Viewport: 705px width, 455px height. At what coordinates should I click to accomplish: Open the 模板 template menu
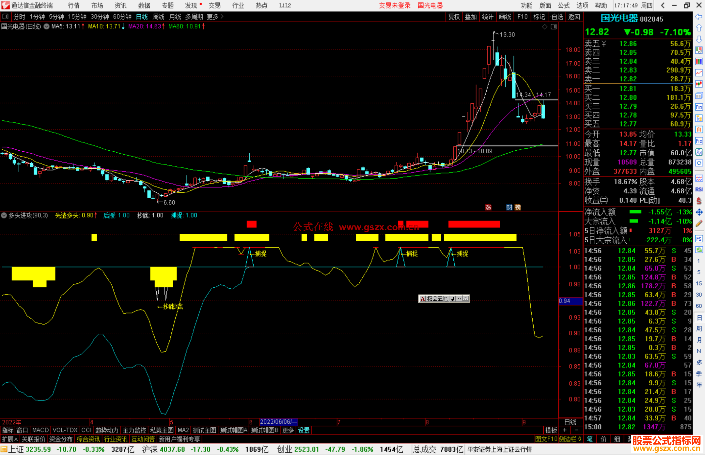click(551, 430)
